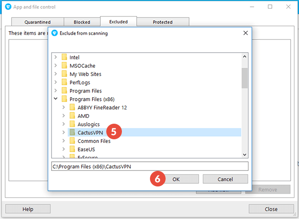Select the EaseUS folder name

point(86,149)
